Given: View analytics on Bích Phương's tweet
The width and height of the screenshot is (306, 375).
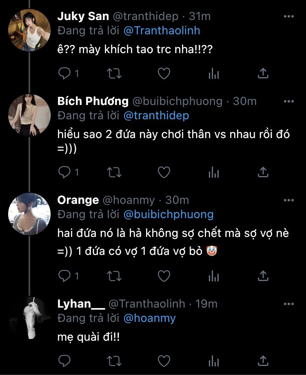Looking at the screenshot, I should point(213,172).
